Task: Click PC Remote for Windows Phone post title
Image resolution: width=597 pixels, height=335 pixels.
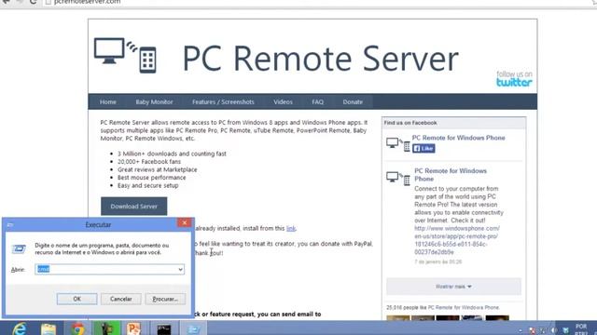Action: click(451, 175)
